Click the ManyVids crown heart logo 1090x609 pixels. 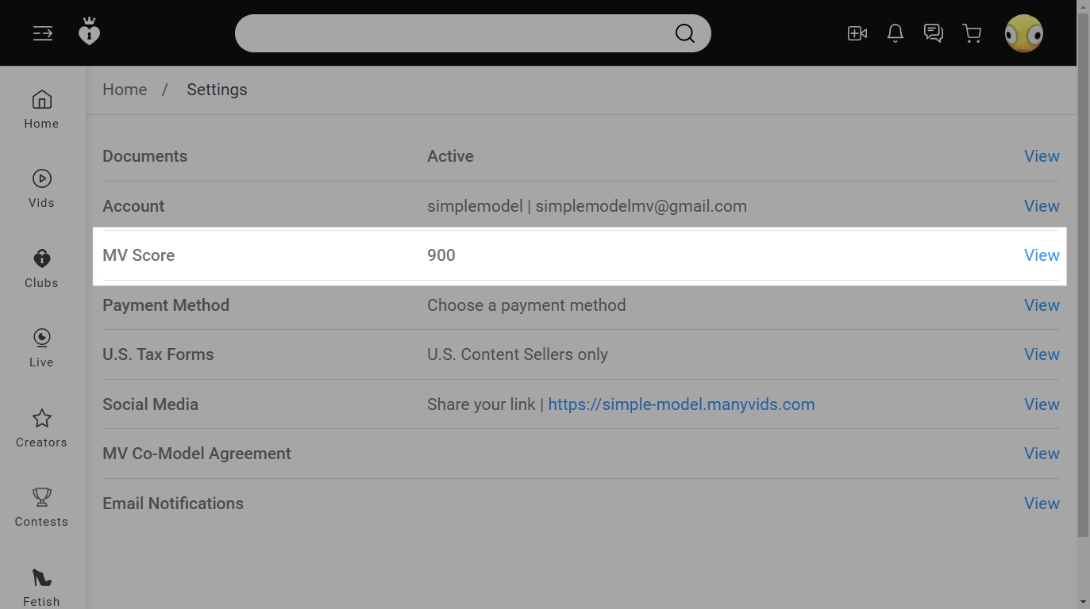pyautogui.click(x=89, y=33)
